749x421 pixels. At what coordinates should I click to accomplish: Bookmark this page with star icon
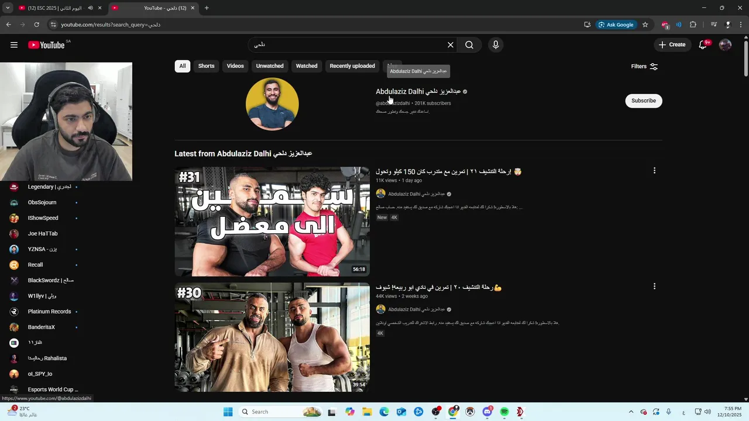pyautogui.click(x=645, y=25)
